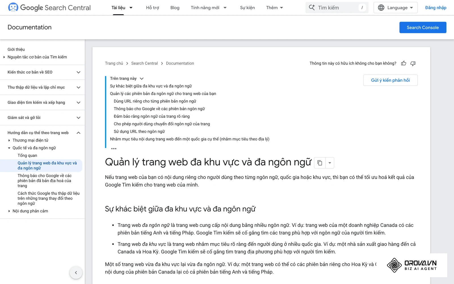Jump to Thông báo cho Google về các phiên bản ngôn ngữ
Viewport: 454px width, 284px height.
pos(159,109)
